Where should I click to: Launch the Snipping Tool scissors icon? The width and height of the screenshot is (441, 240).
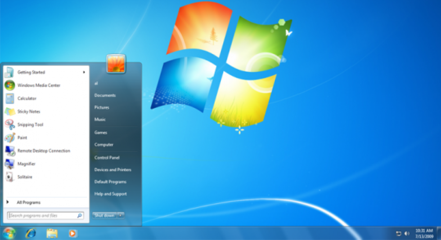pyautogui.click(x=10, y=124)
